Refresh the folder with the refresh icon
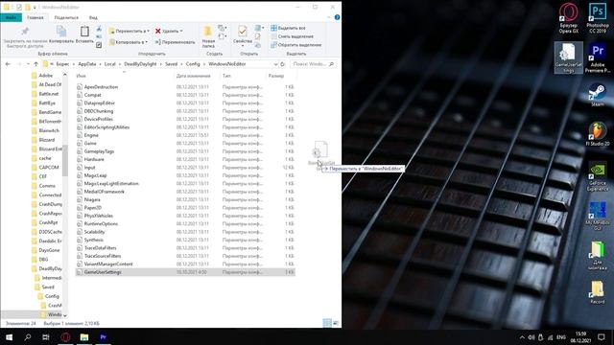Viewport: 614px width, 345px height. click(x=282, y=64)
